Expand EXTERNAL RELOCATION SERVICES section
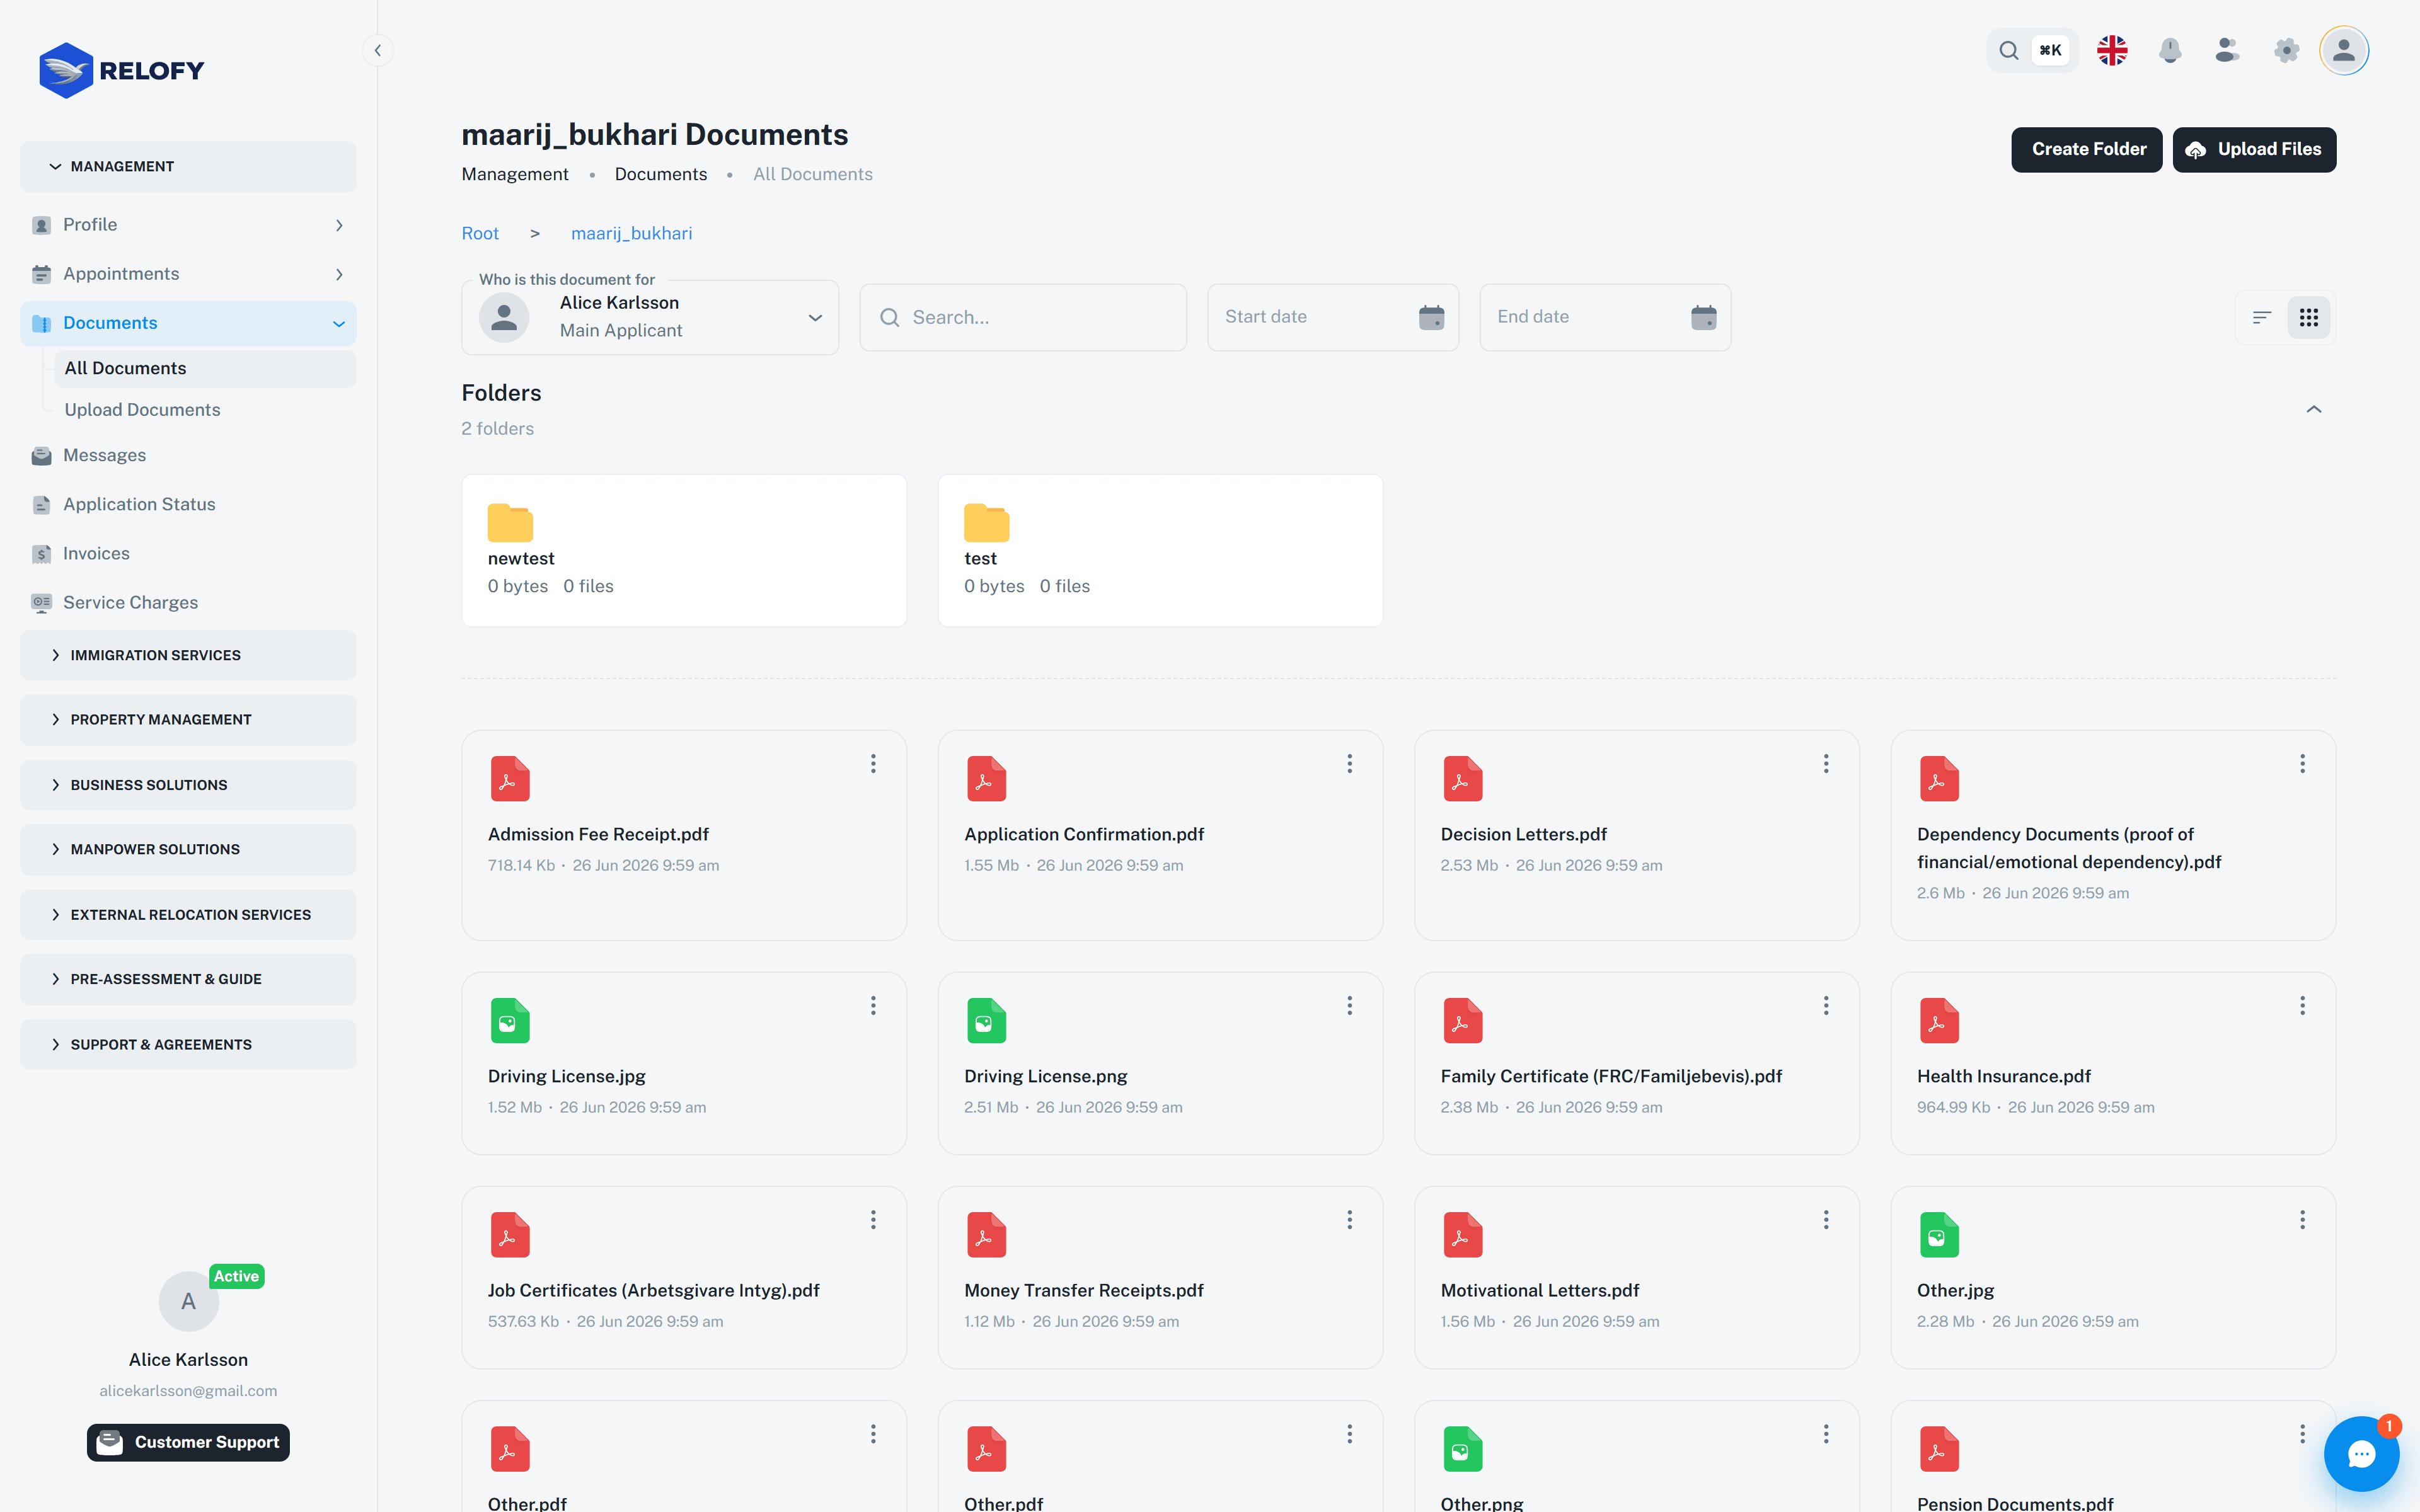Viewport: 2420px width, 1512px height. coord(188,915)
